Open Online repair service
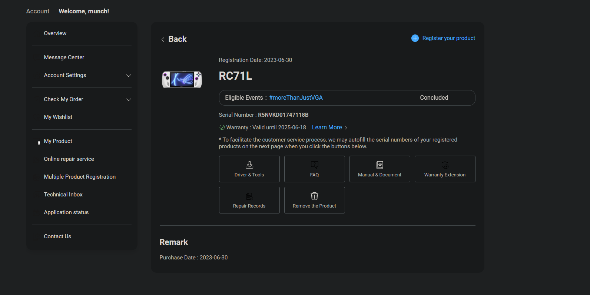Viewport: 590px width, 295px height. pyautogui.click(x=69, y=159)
